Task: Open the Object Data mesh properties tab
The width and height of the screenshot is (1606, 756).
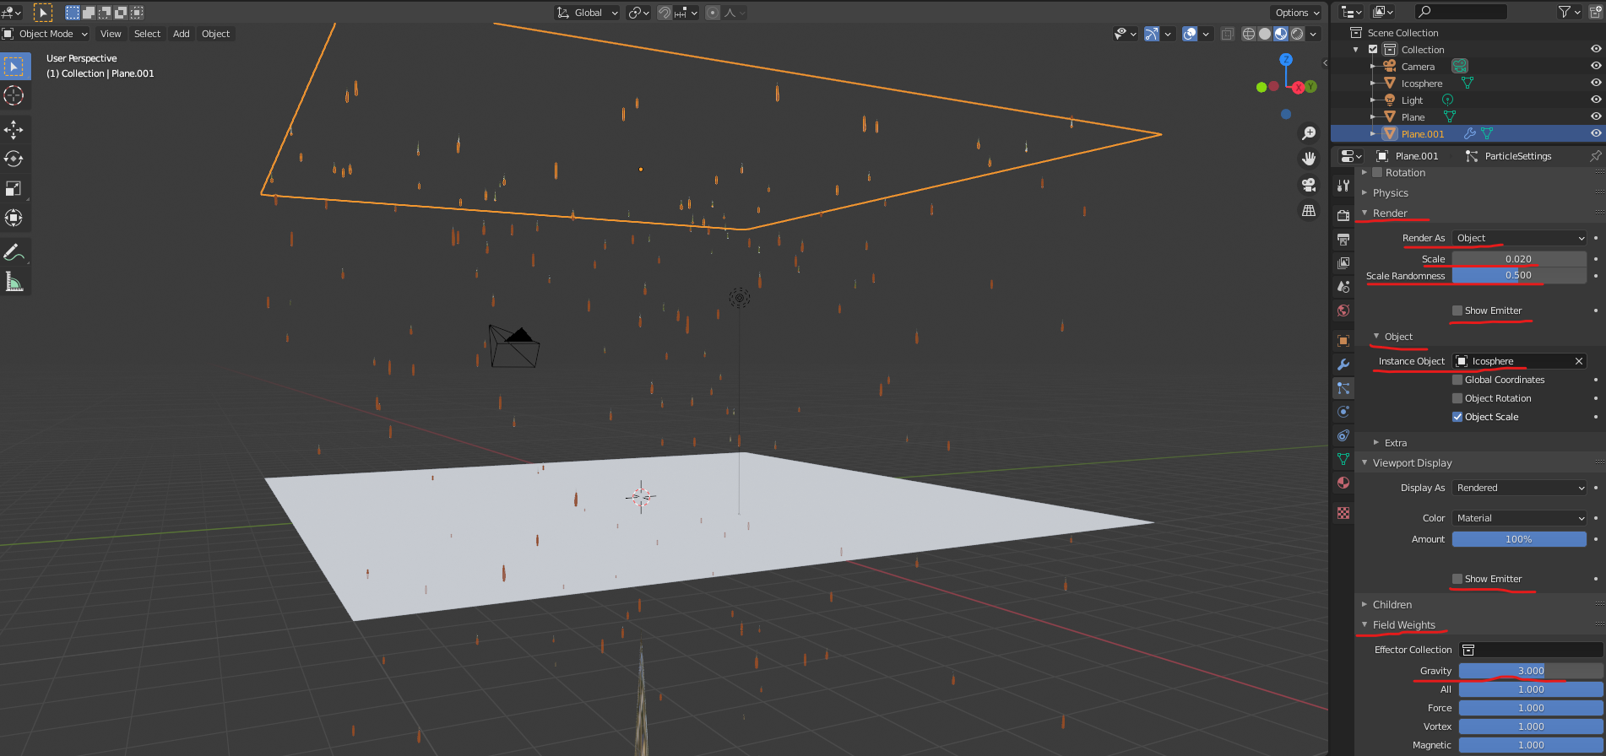Action: tap(1343, 459)
